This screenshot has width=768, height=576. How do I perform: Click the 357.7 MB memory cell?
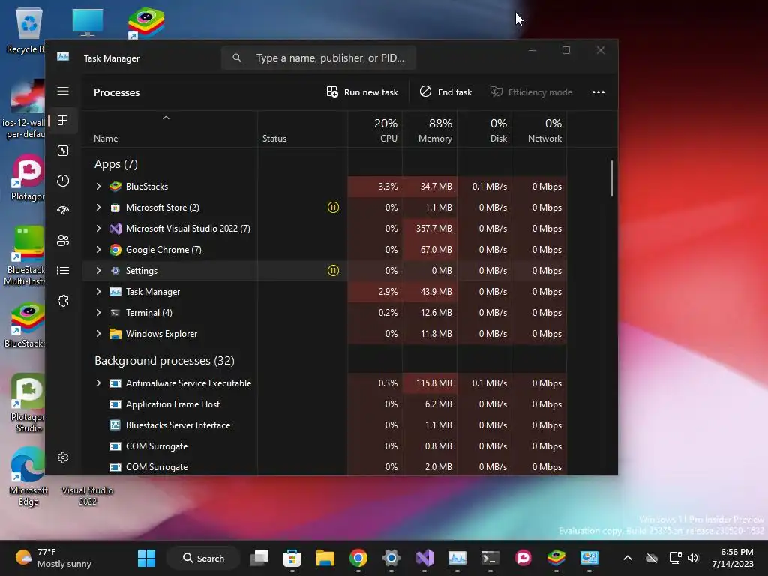tap(430, 229)
